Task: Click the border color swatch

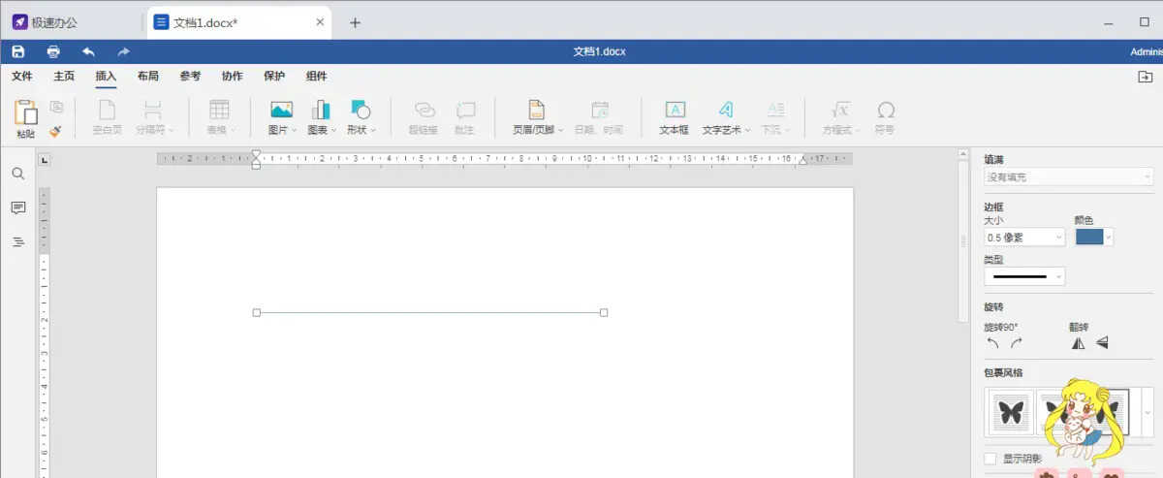Action: point(1089,237)
